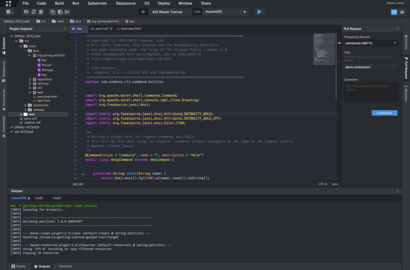
Task: Open the Welcome side panel
Action: tap(406, 94)
